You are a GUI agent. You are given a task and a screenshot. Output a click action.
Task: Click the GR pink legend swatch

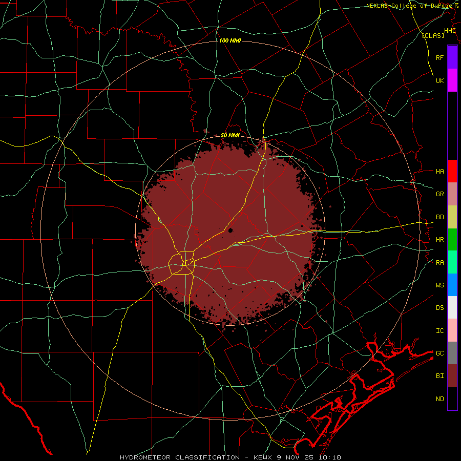(x=452, y=194)
